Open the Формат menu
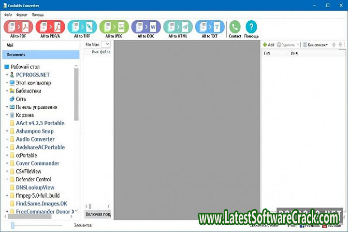The height and width of the screenshot is (232, 348). pos(22,15)
